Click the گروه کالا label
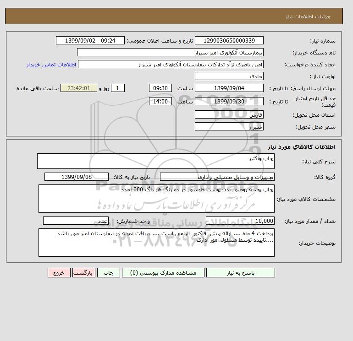 click(325, 177)
